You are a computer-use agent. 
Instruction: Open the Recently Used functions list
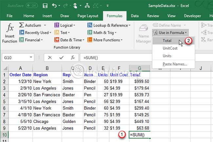[35, 32]
